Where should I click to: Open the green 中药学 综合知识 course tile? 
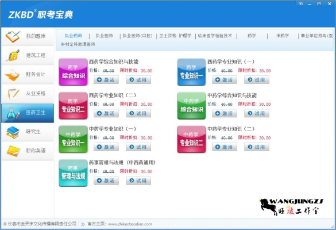tap(191, 106)
